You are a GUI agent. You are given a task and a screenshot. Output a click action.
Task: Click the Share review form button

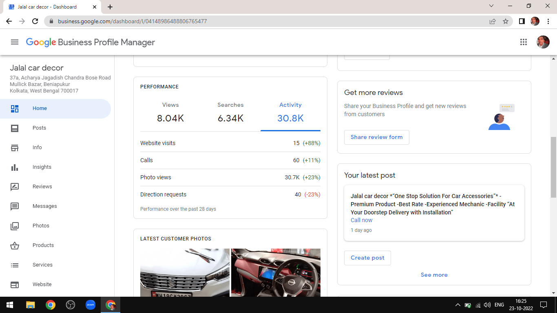[x=376, y=137]
